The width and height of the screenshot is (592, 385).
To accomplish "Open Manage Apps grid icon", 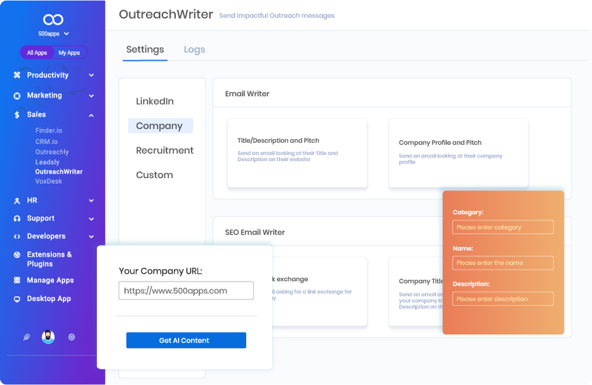I will 17,281.
